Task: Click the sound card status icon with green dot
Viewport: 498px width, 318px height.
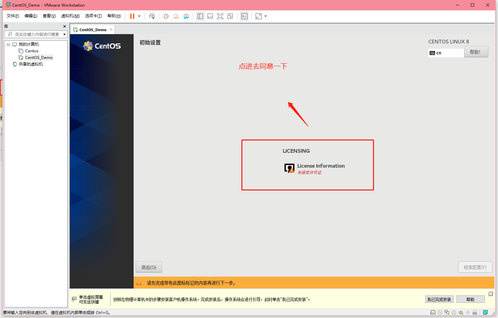Action: (461, 312)
